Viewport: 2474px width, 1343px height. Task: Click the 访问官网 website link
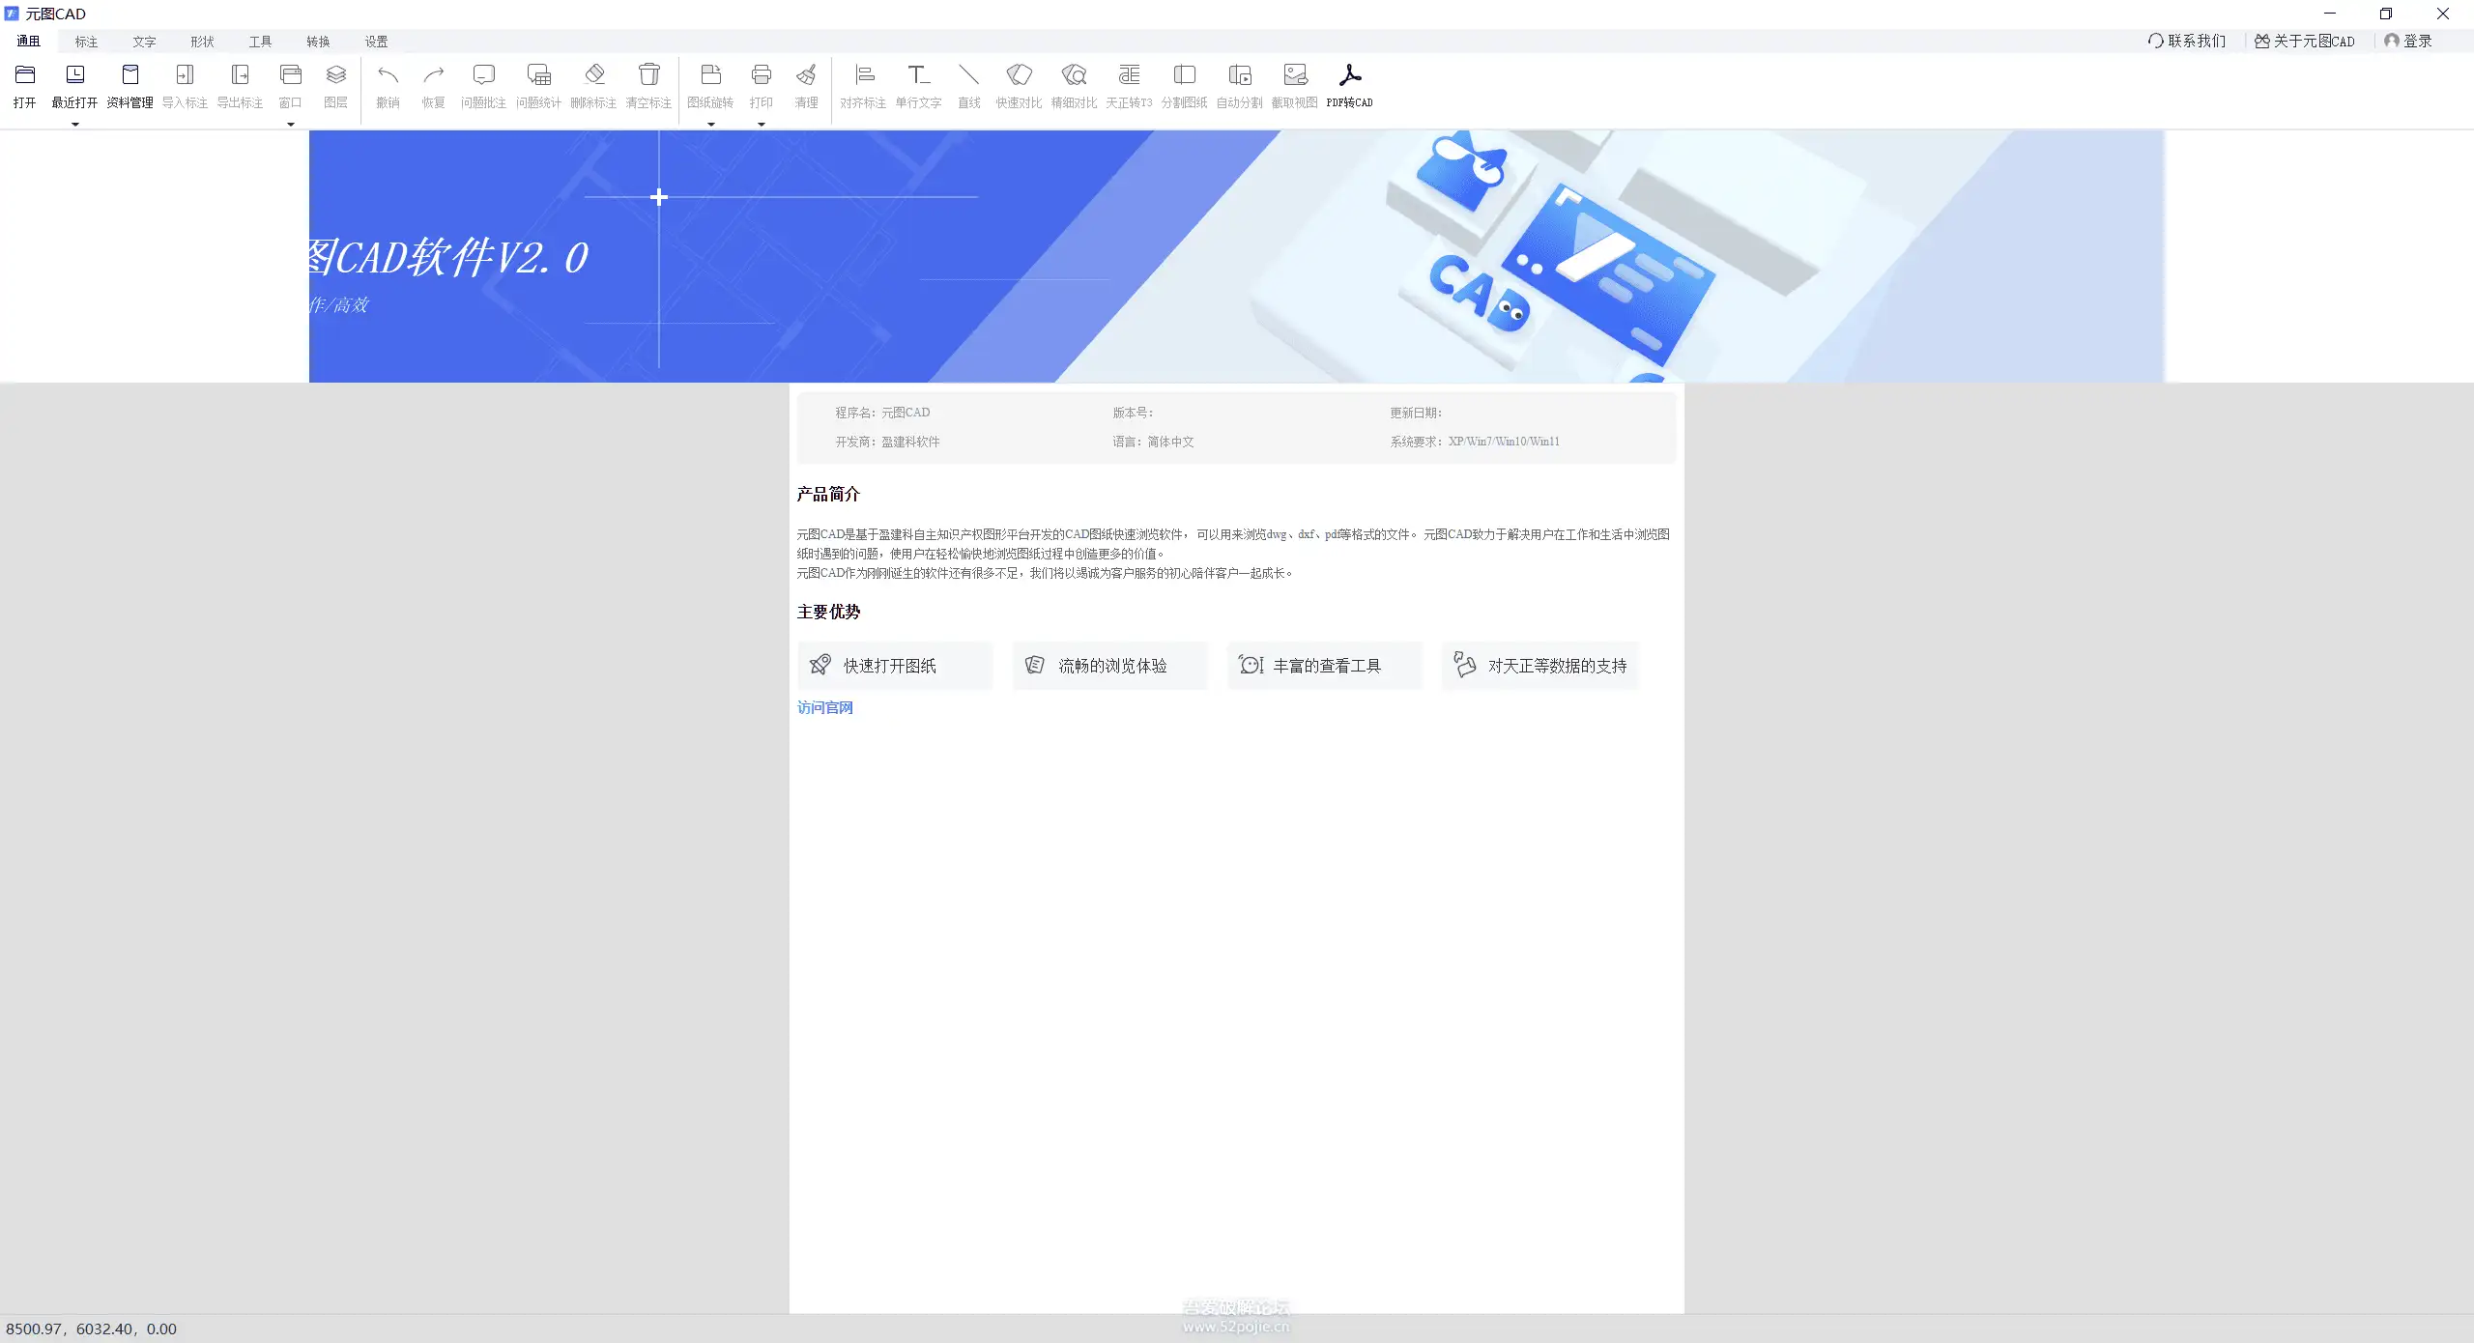824,707
